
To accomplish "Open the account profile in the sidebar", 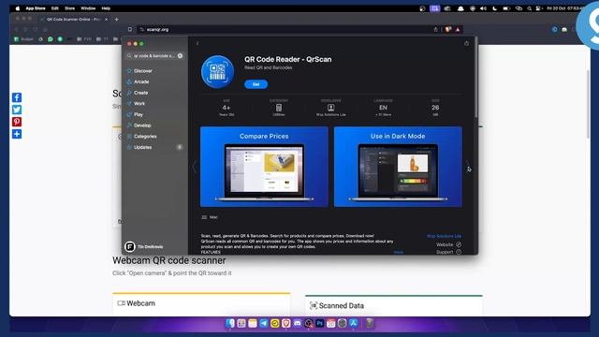I will [x=144, y=247].
